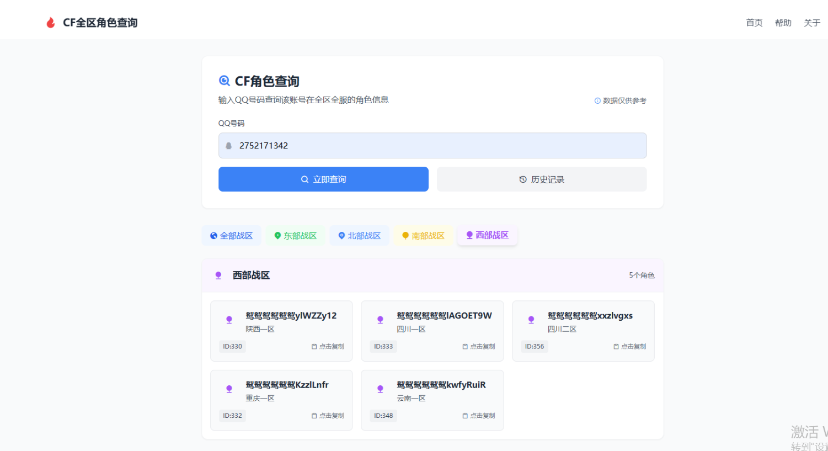Open 历史记录 history button

[542, 179]
